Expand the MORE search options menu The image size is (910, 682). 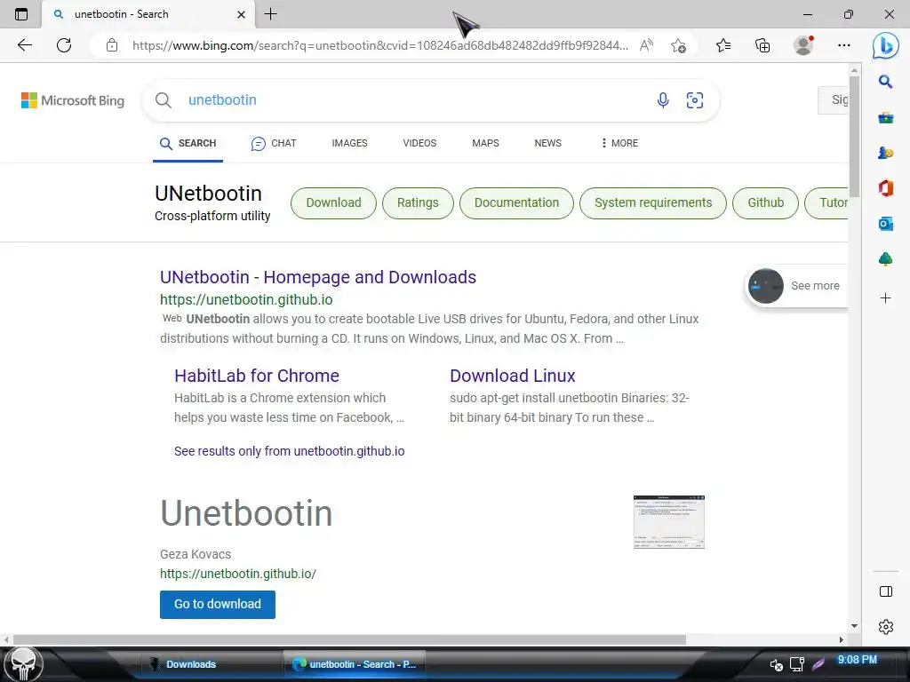pyautogui.click(x=619, y=143)
